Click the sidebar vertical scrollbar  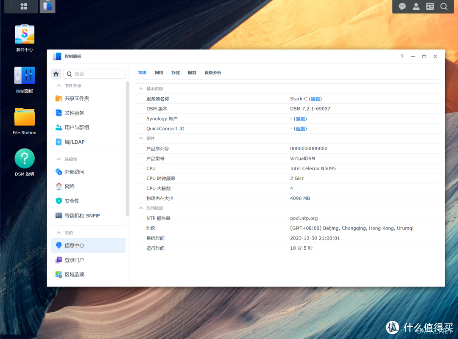click(127, 149)
